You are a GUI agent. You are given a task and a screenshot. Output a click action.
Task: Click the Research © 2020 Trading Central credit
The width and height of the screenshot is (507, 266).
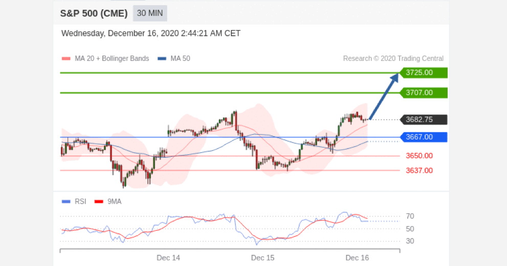point(393,58)
